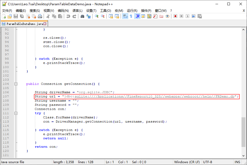The height and width of the screenshot is (165, 247).
Task: Create a new file from the toolbar
Action: [x=4, y=16]
